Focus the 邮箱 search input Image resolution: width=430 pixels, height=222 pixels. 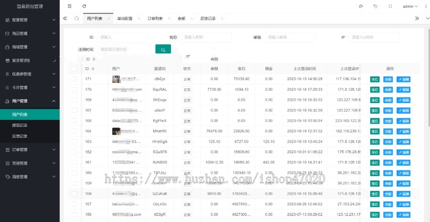(x=290, y=37)
